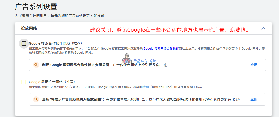Click help icon next to 在合作伙伴网站上吸引更多客户
The width and height of the screenshot is (279, 117).
166,65
